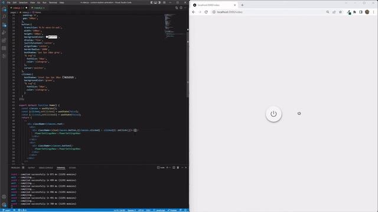Select the Terminal panel tab
Screen dimensions: 378x212
(x=61, y=167)
